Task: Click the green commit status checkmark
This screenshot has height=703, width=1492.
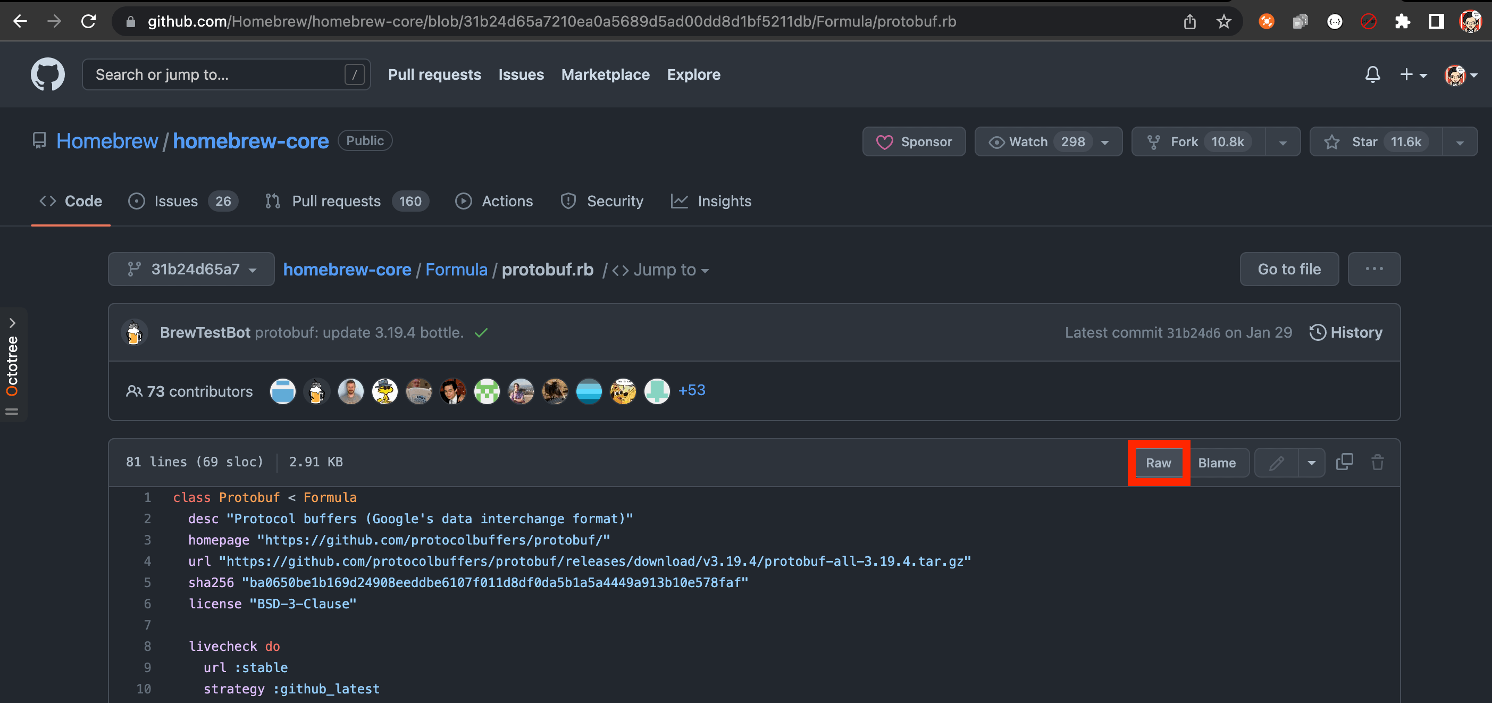Action: (x=481, y=333)
